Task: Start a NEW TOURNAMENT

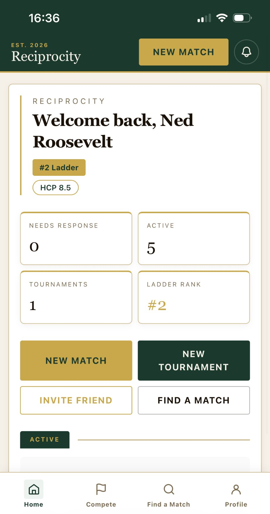Action: coord(193,360)
